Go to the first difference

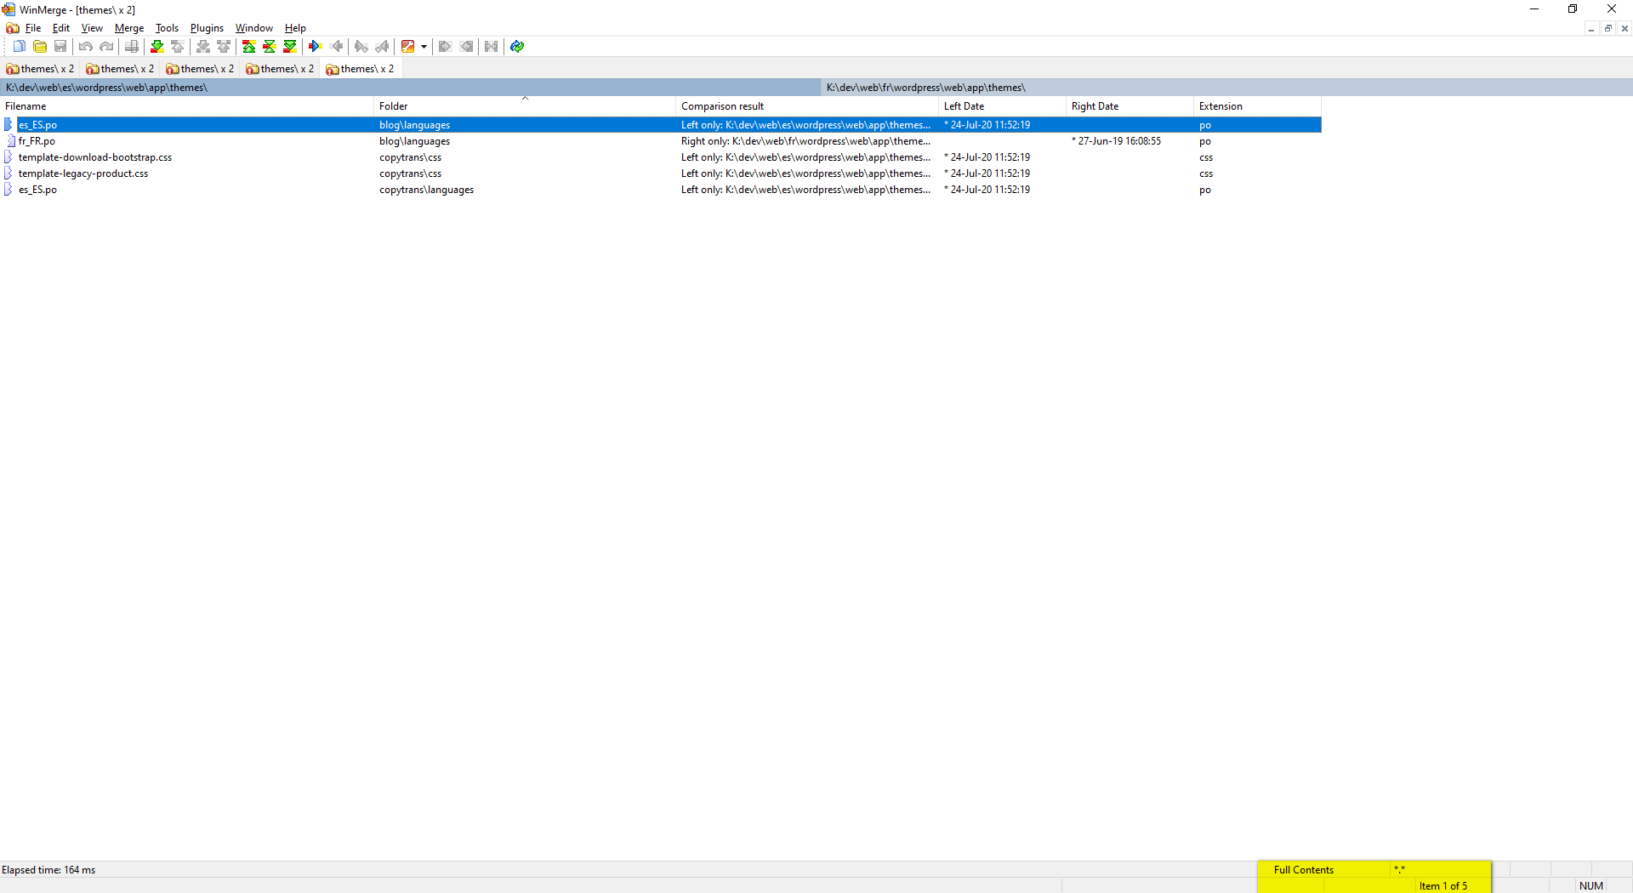248,47
